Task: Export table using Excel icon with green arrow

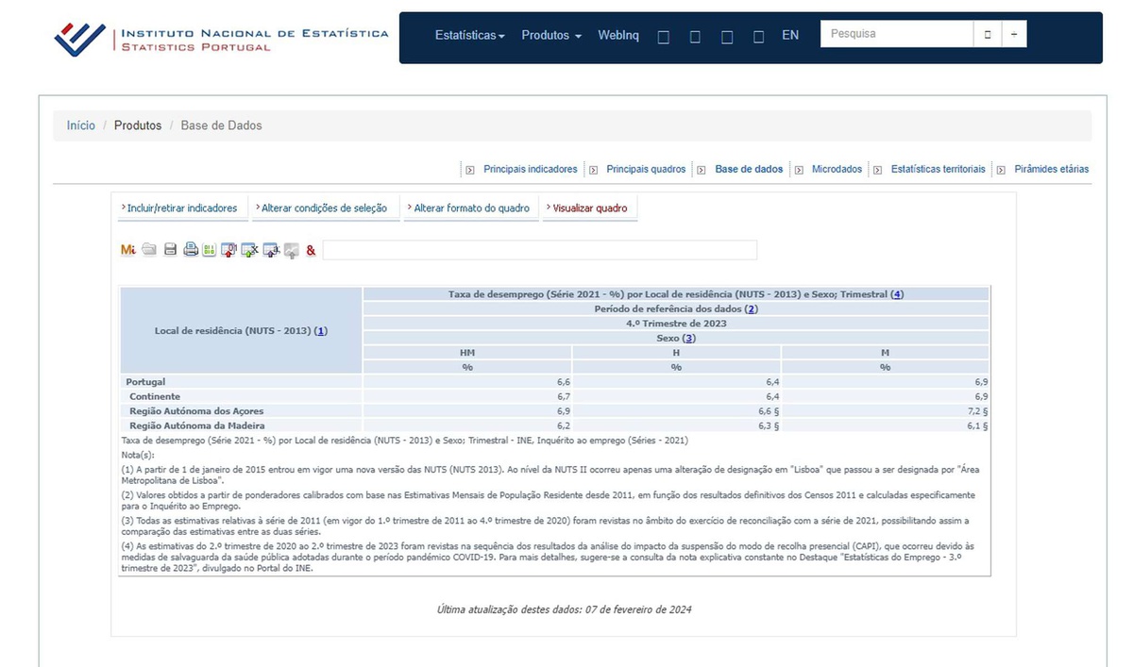Action: 249,250
